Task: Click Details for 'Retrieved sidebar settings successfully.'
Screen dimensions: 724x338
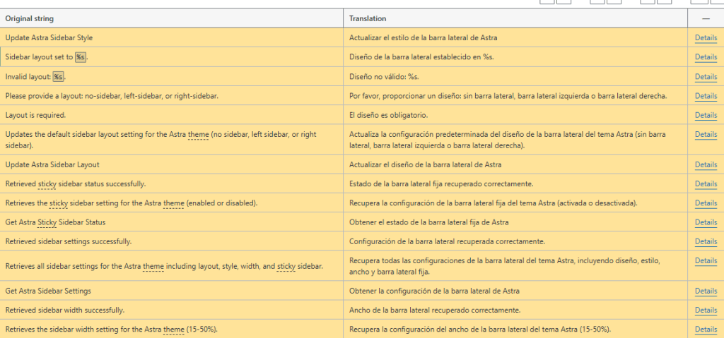Action: 705,241
